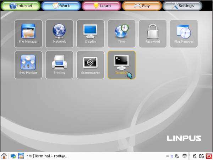
Task: Open the Sys Monitor tool
Action: point(28,65)
